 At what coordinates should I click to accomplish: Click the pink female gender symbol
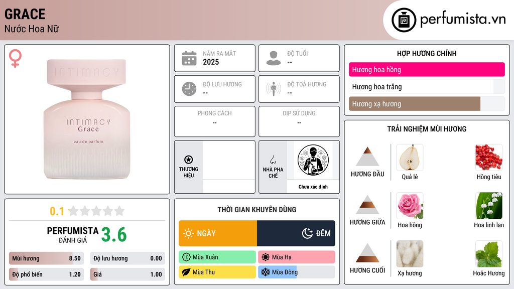(x=15, y=58)
